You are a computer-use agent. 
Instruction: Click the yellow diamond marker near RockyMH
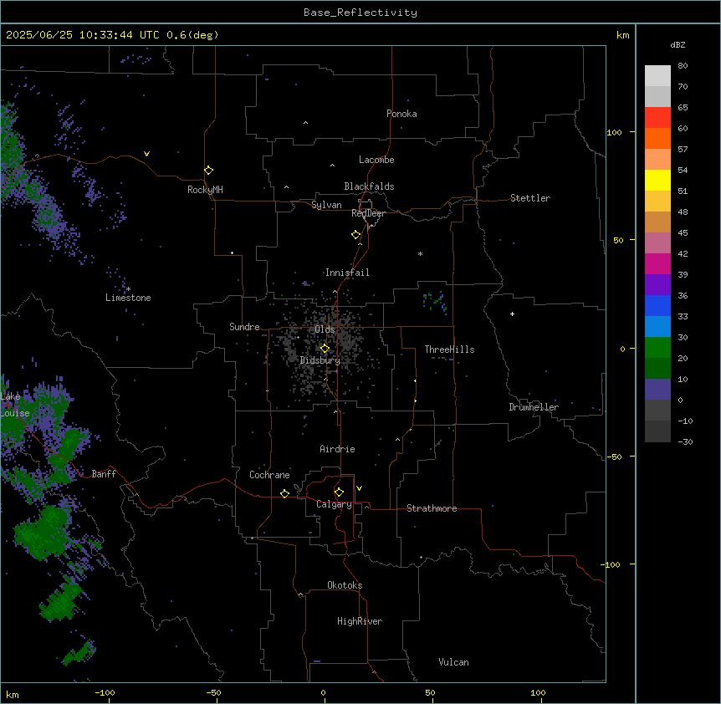[x=208, y=171]
